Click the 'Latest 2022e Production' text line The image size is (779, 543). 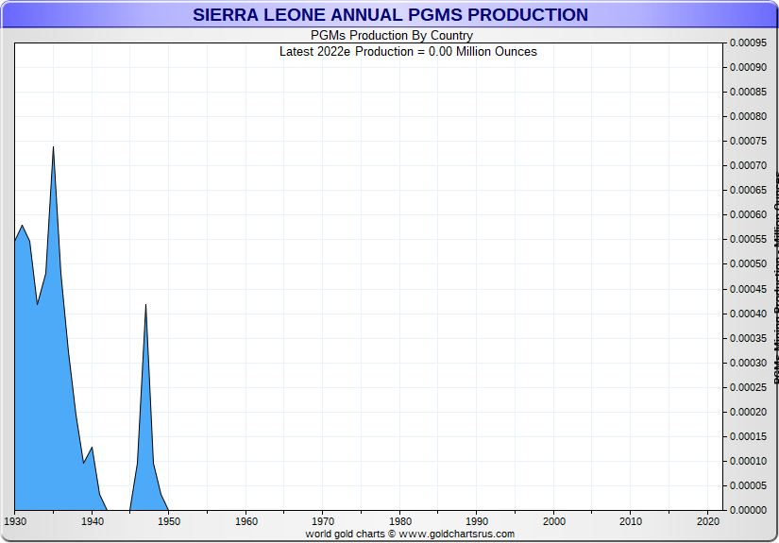coord(408,51)
